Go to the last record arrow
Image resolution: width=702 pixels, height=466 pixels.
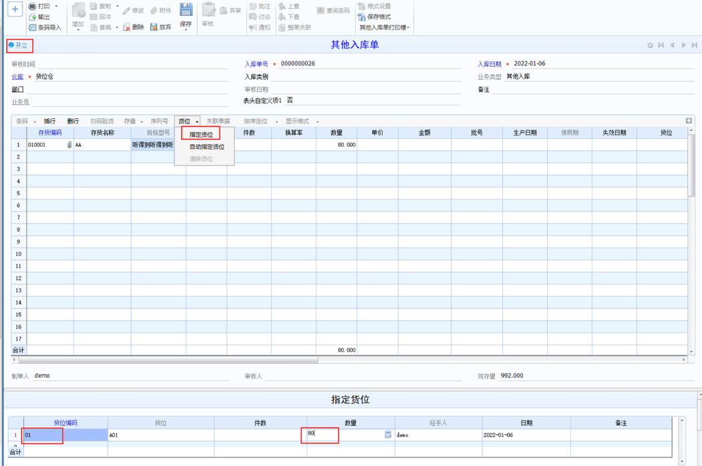[695, 45]
